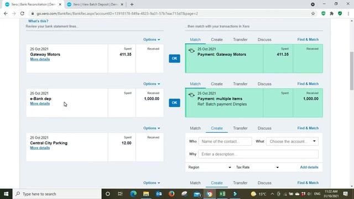Click OK to reconcile Gateway Motors
This screenshot has height=199, width=354.
[175, 59]
